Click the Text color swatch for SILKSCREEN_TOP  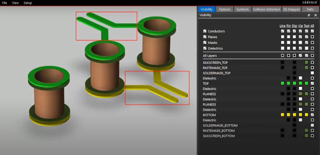(x=306, y=62)
